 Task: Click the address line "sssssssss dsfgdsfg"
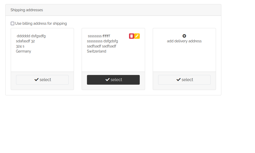(103, 41)
